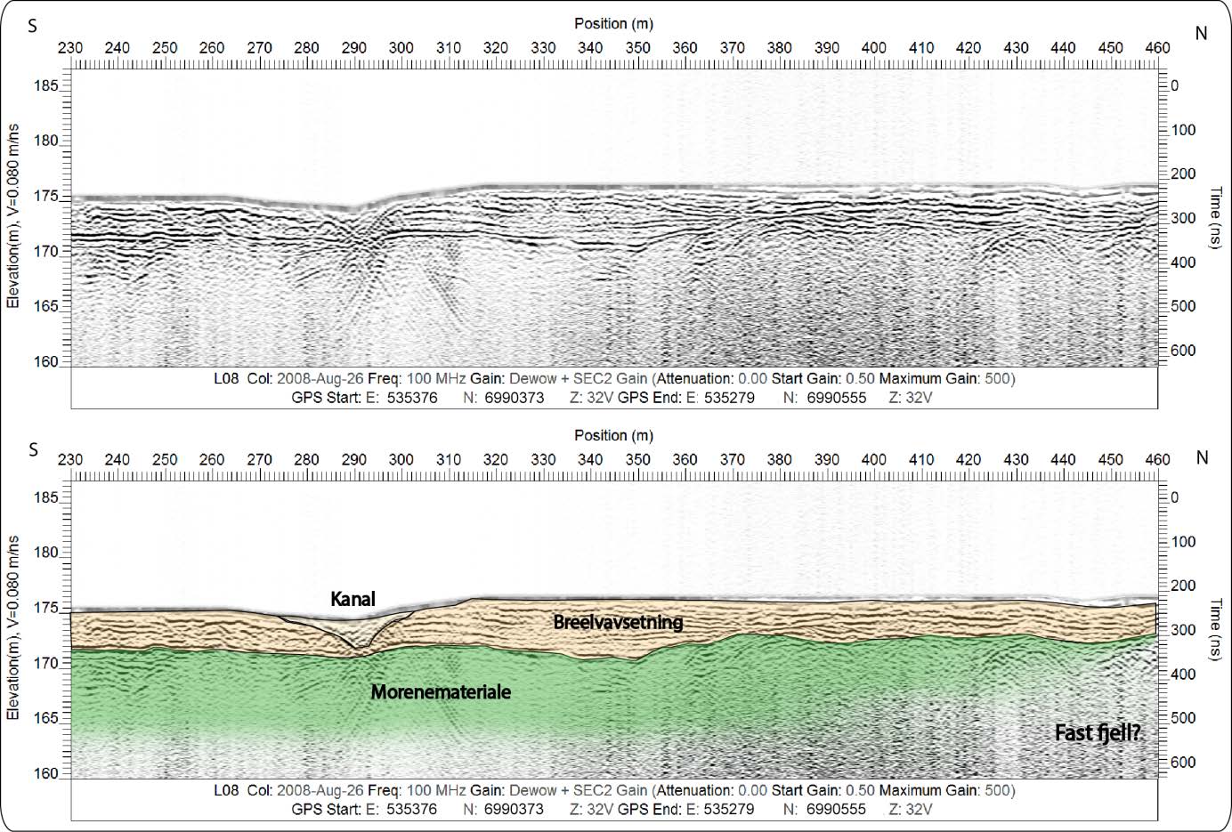Click the "N" direction marker of the uninterpreted radargram
Viewport: 1232px width, 832px height.
(x=1201, y=33)
